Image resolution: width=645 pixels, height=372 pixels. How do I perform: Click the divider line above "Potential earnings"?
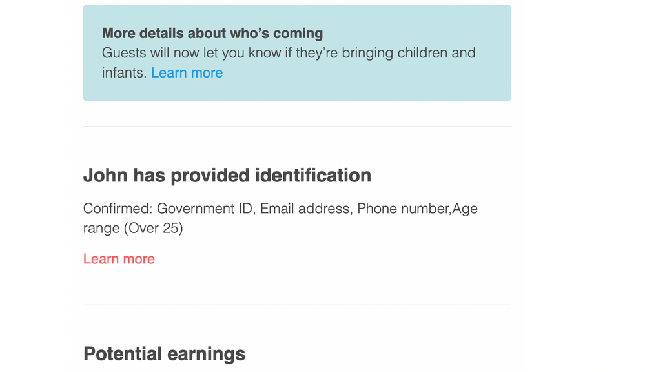297,305
